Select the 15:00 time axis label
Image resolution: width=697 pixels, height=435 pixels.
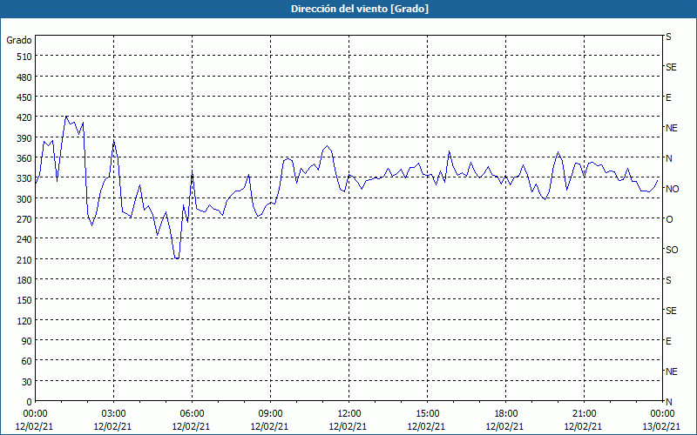(x=427, y=414)
